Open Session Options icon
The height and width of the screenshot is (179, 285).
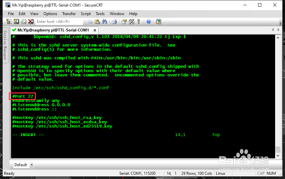pos(124,22)
